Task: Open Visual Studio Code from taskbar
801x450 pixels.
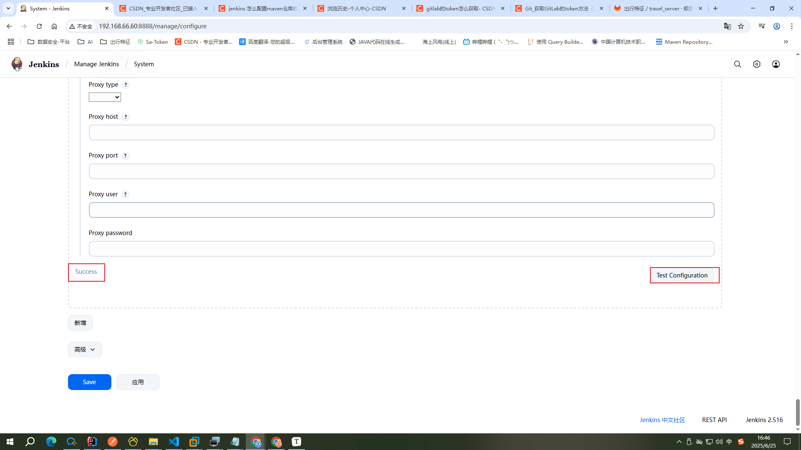Action: (174, 442)
